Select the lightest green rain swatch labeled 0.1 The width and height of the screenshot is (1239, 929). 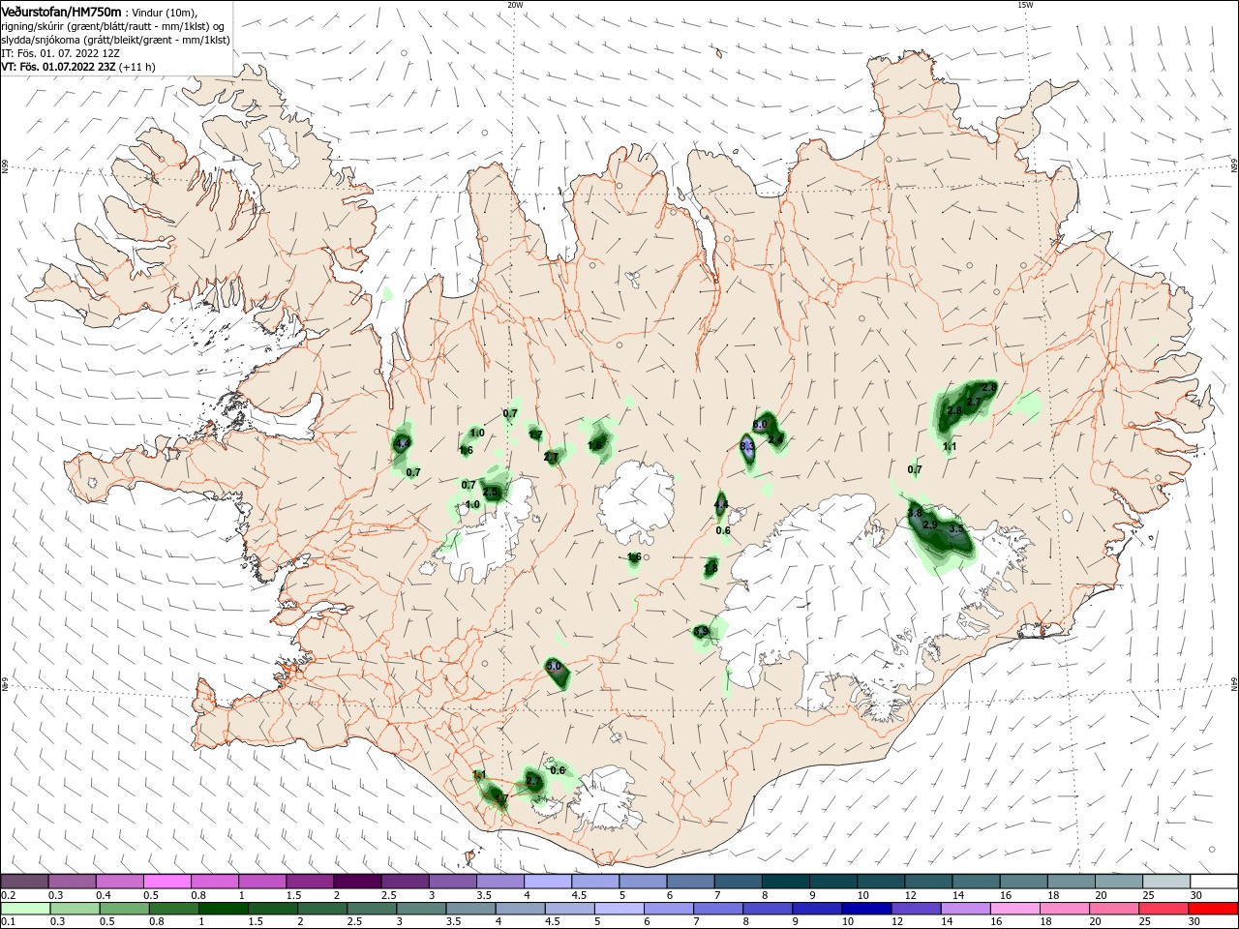24,909
